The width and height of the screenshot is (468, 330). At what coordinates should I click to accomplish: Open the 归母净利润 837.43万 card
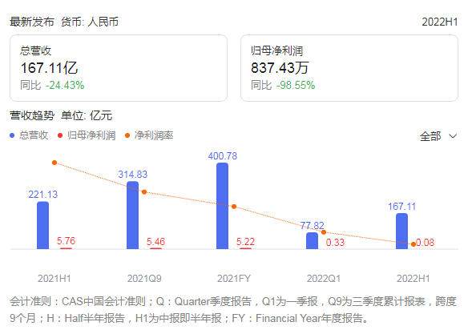click(x=349, y=68)
